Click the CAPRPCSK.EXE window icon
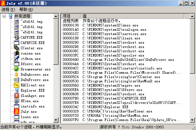 [17, 43]
